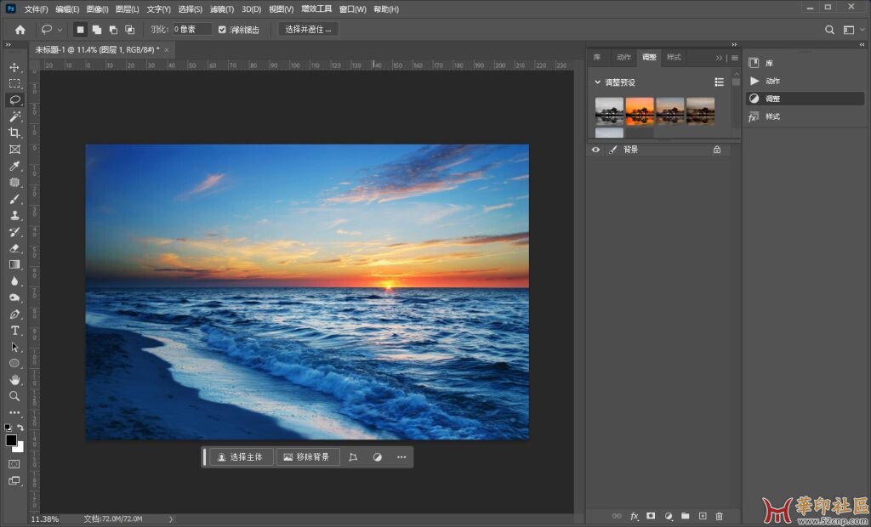Select the Hand tool
Viewport: 871px width, 527px height.
[14, 380]
